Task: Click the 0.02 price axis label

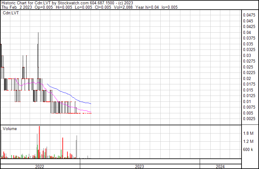Action: pyautogui.click(x=247, y=78)
